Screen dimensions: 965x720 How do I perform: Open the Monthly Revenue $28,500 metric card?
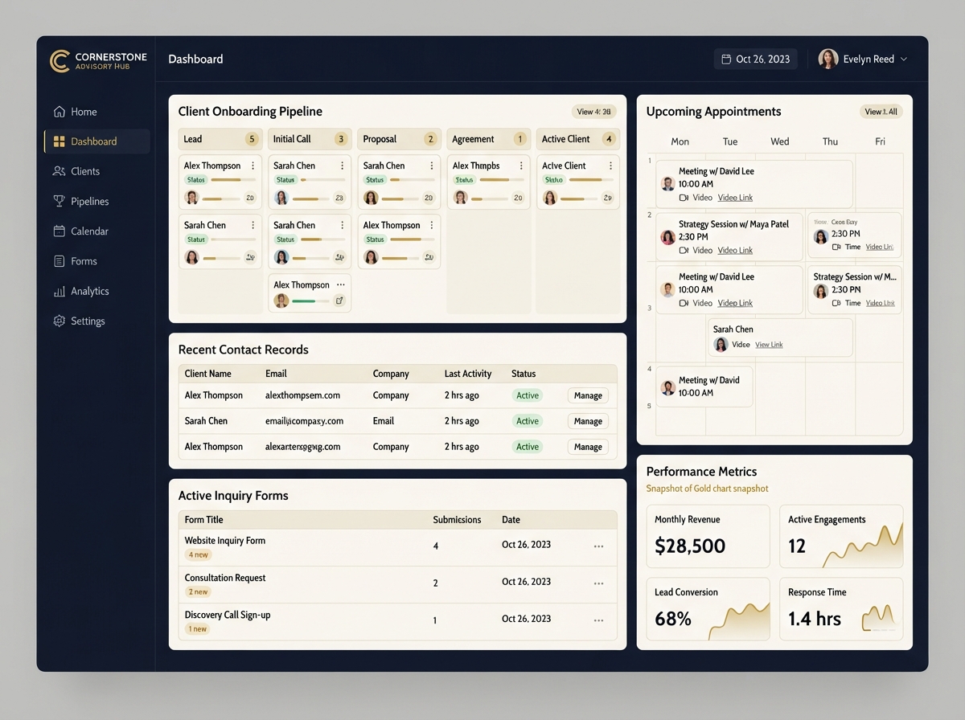708,537
